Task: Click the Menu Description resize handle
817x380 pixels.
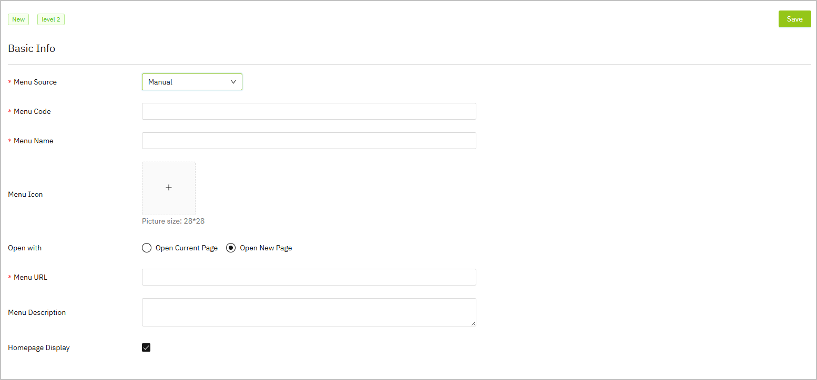Action: [x=473, y=323]
